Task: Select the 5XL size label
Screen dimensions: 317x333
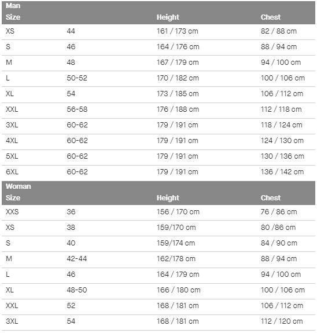Action: tap(12, 156)
